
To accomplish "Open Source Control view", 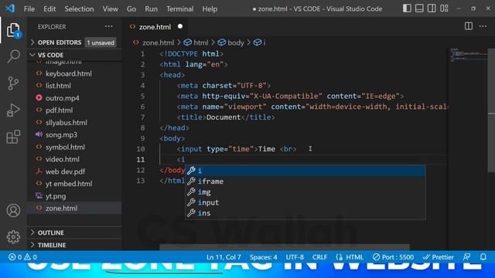I will point(13,83).
